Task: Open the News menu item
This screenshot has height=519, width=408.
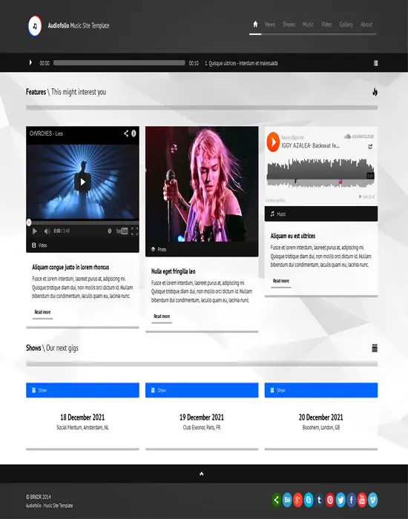Action: [270, 24]
